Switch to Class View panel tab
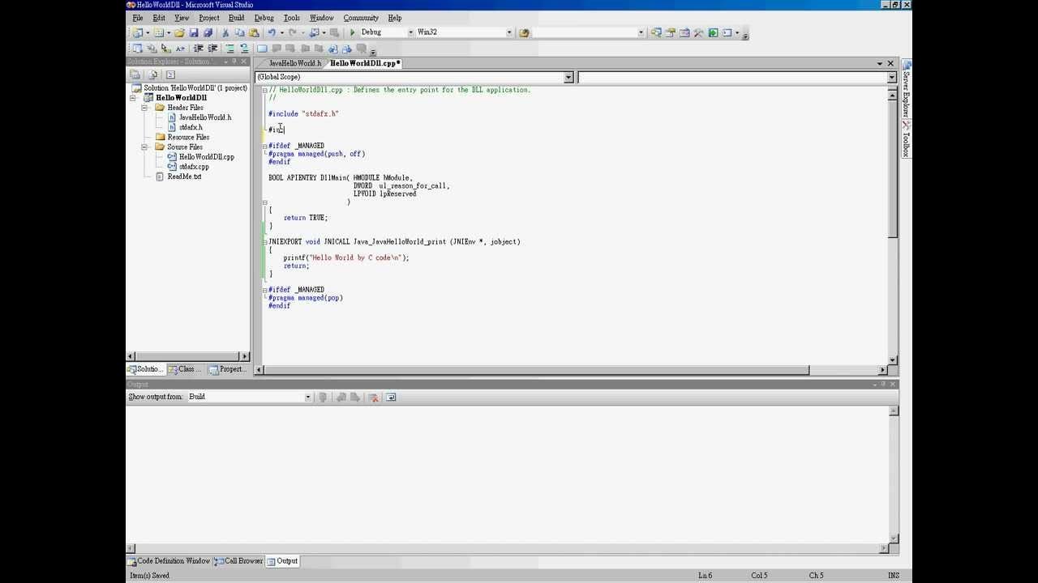1038x583 pixels. coord(186,369)
